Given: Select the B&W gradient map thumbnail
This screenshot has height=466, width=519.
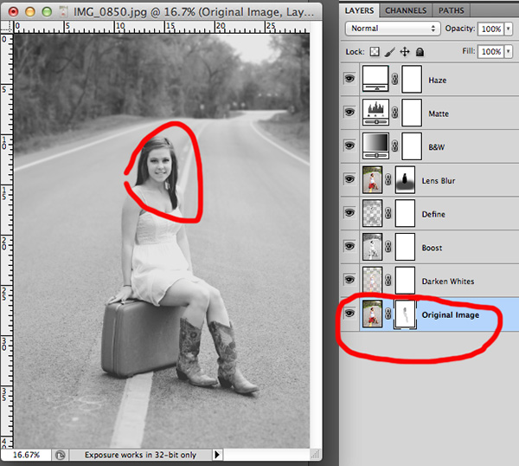Looking at the screenshot, I should 375,146.
